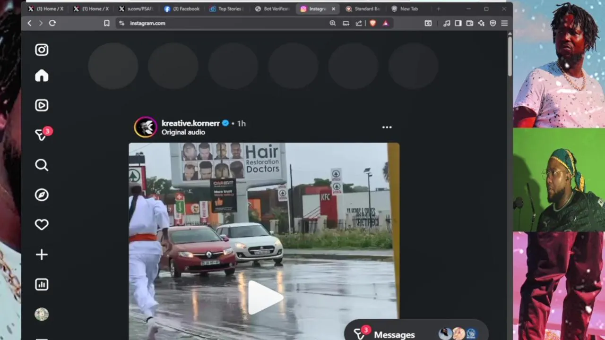Viewport: 605px width, 340px height.
Task: Switch to the New Tab tab
Action: [408, 8]
